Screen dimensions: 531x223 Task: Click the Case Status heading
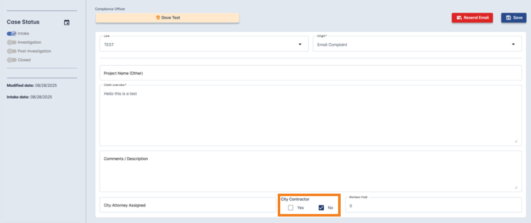point(23,22)
